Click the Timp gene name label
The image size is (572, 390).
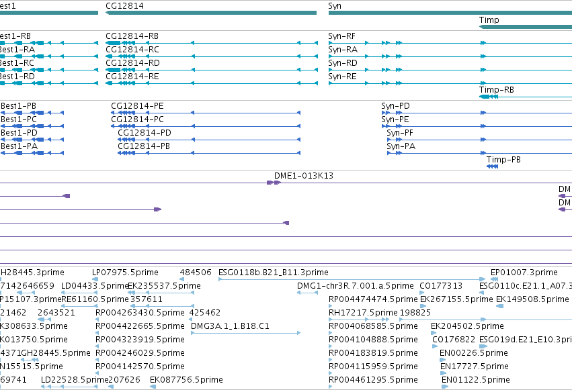tap(489, 20)
